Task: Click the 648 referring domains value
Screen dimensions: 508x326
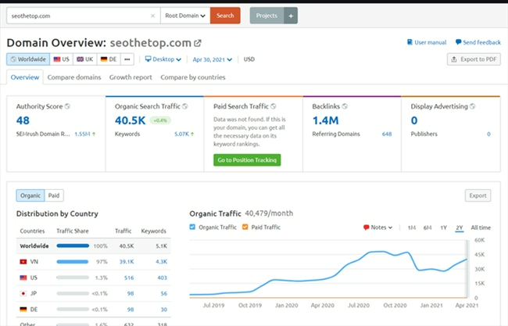Action: coord(387,134)
